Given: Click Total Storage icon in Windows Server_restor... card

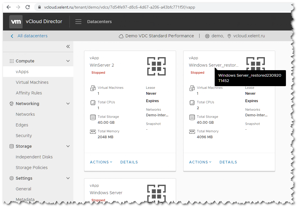Looking at the screenshot, I should 192,117.
